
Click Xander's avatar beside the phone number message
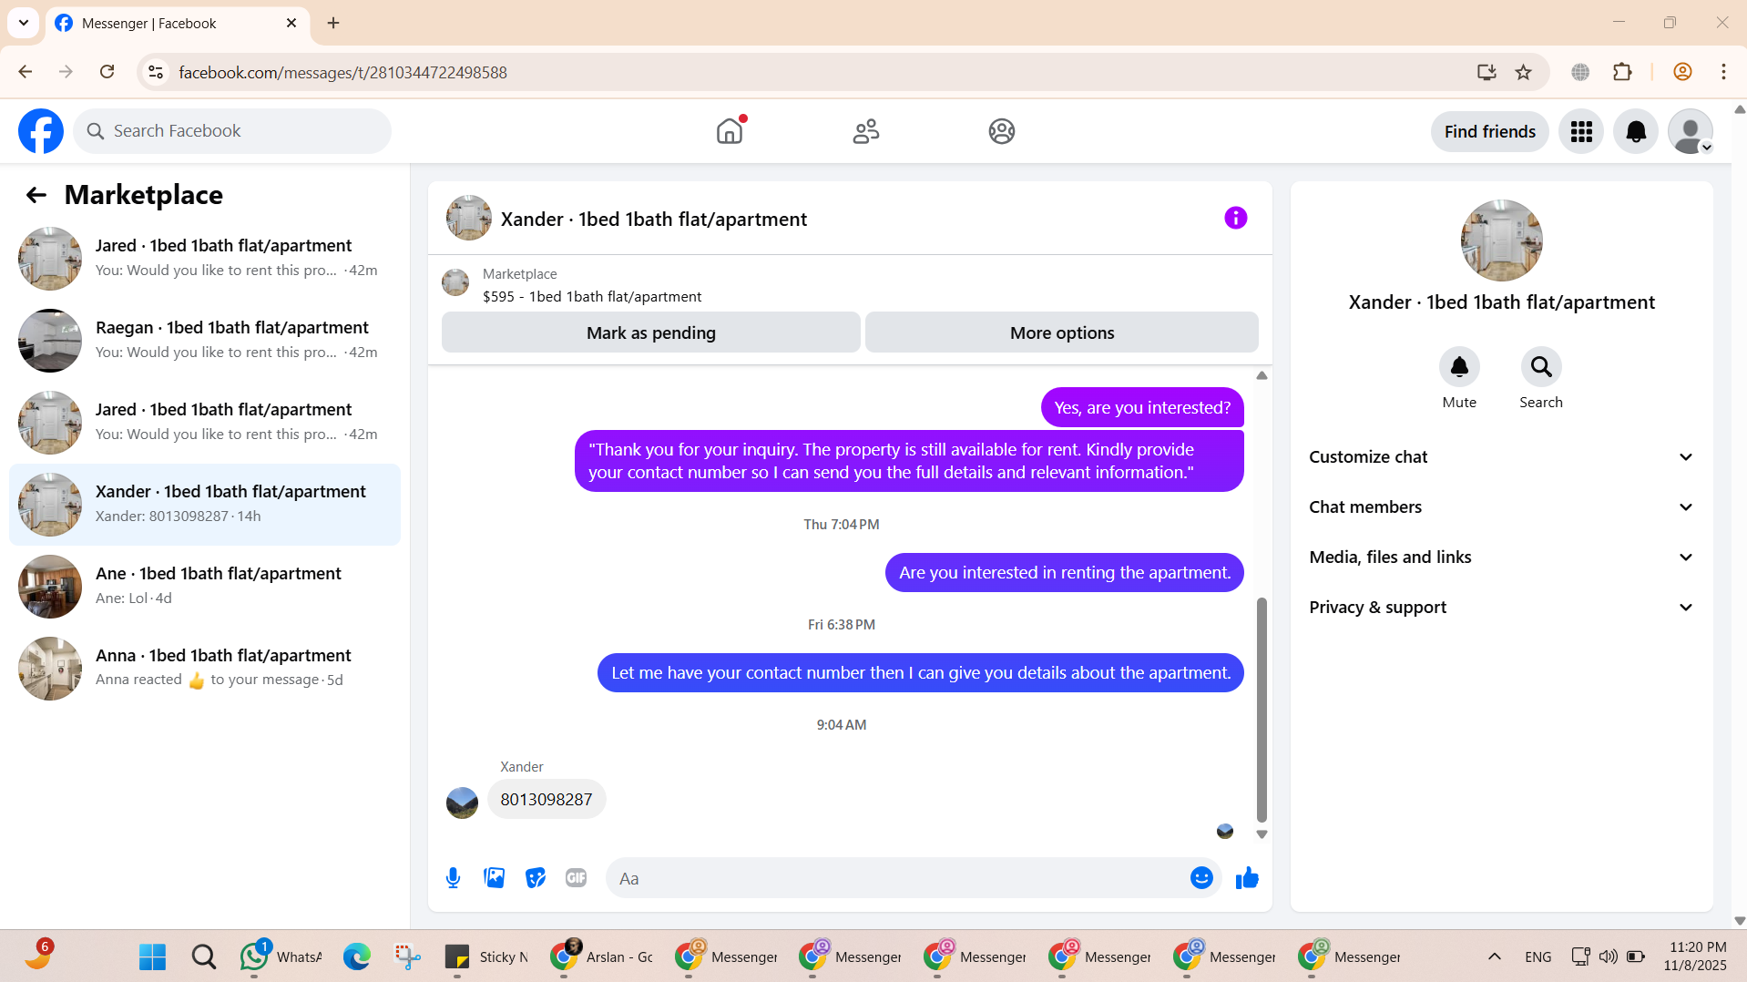(x=462, y=803)
